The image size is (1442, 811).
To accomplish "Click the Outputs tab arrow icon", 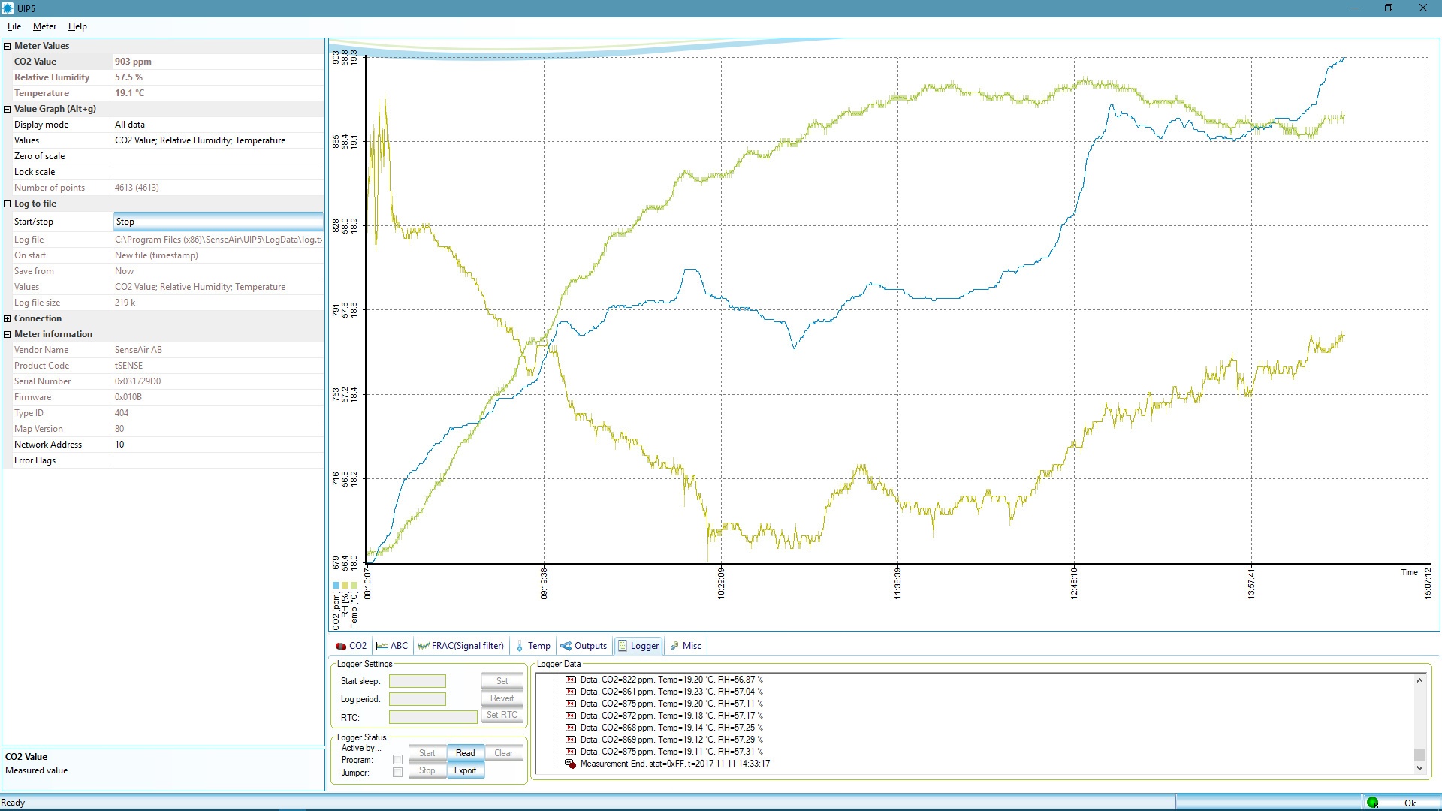I will pyautogui.click(x=566, y=646).
